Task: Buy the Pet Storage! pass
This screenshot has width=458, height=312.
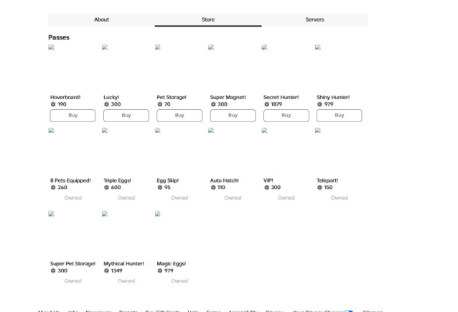Action: [179, 116]
